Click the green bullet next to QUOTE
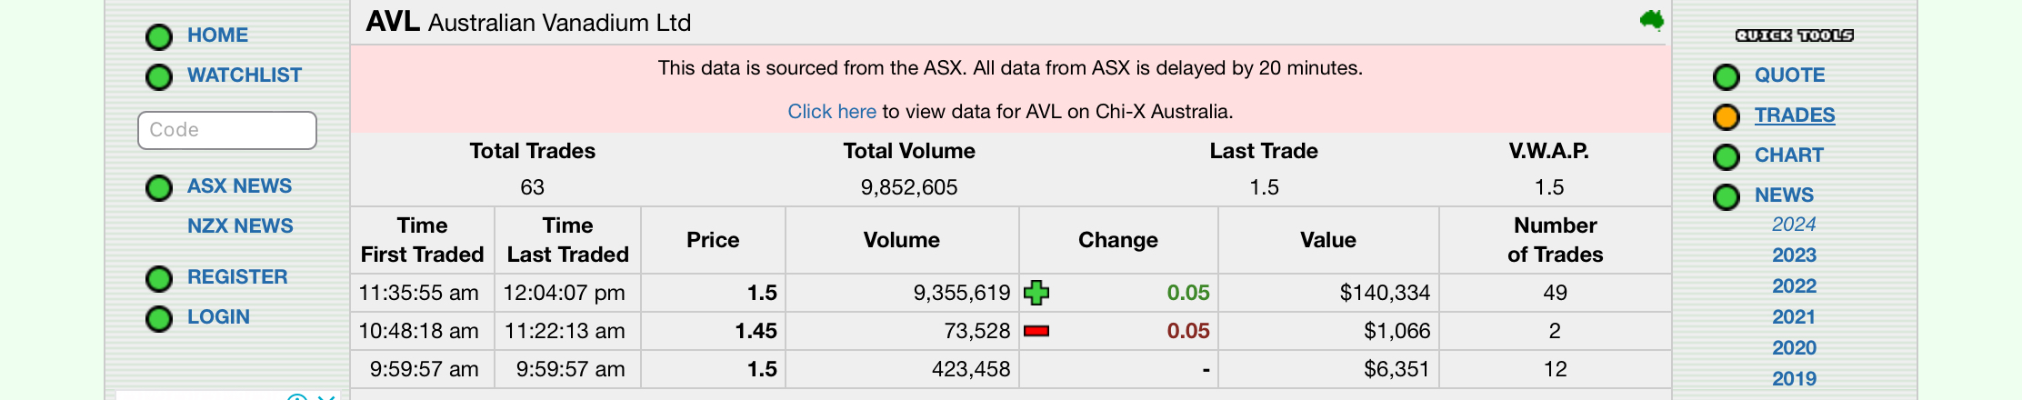Viewport: 2022px width, 400px height. point(1727,77)
